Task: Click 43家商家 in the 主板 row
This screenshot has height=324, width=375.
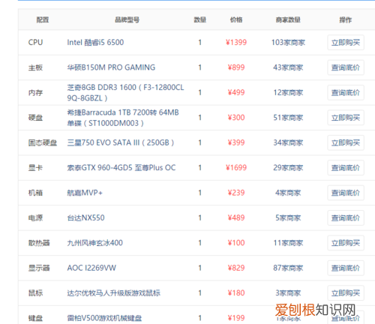Action: click(288, 67)
